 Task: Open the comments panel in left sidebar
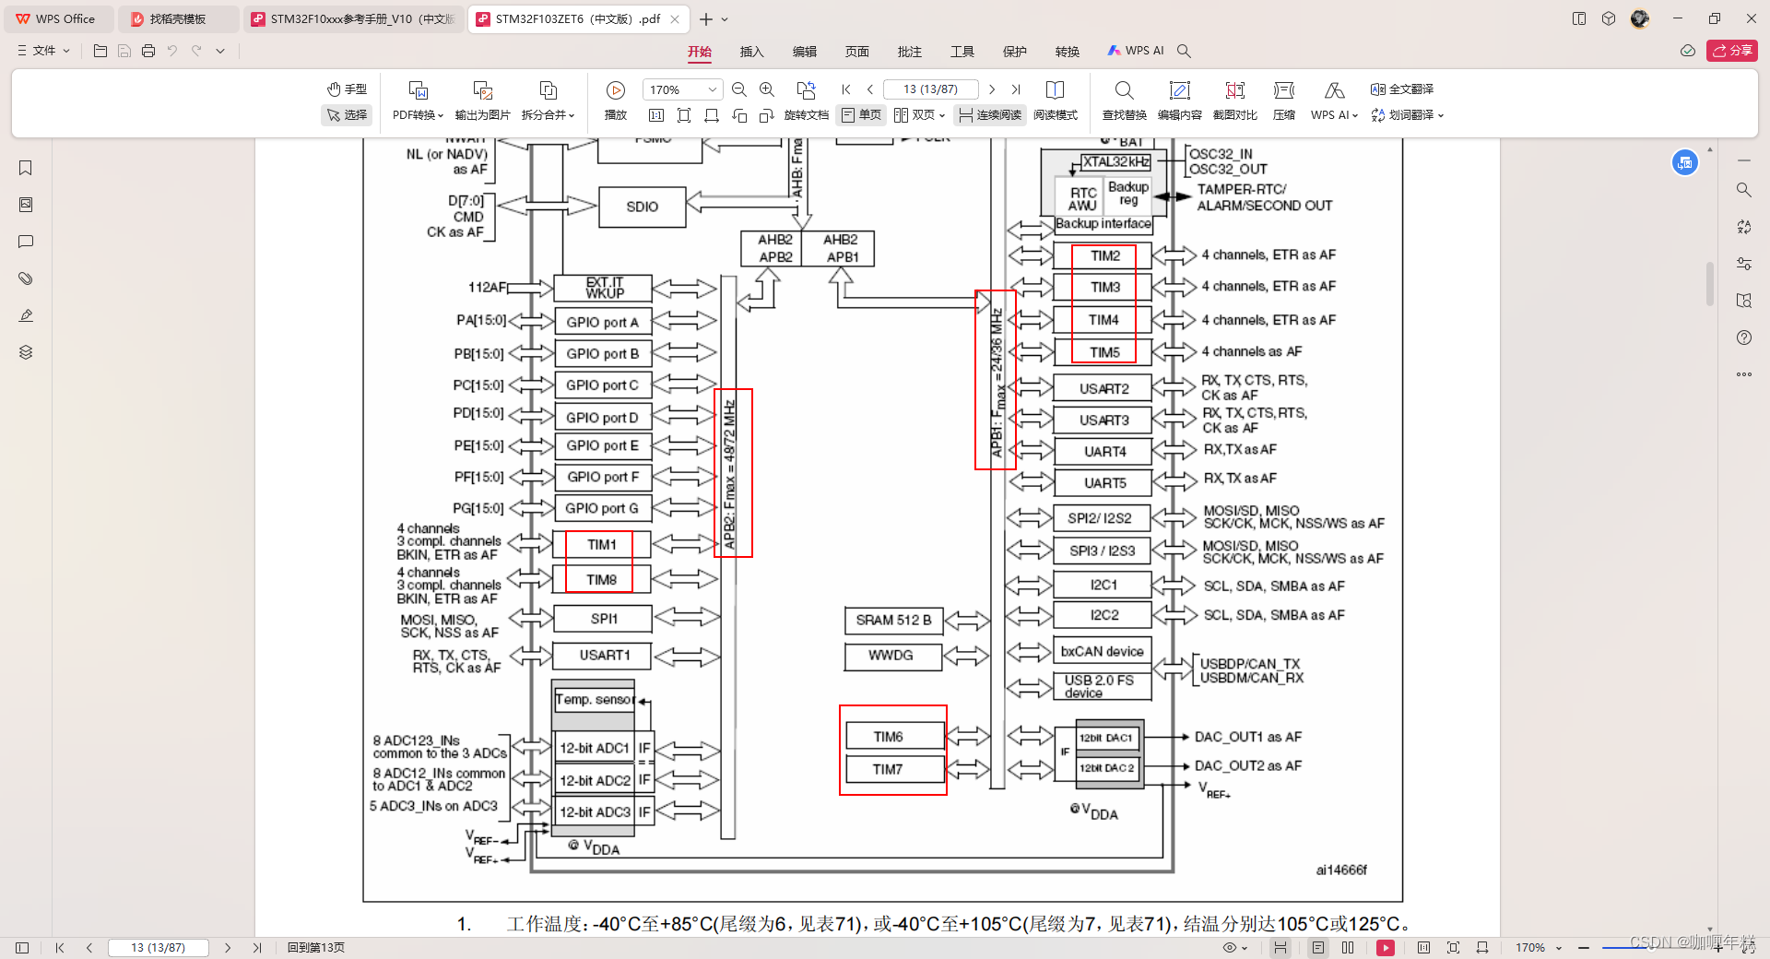click(26, 242)
